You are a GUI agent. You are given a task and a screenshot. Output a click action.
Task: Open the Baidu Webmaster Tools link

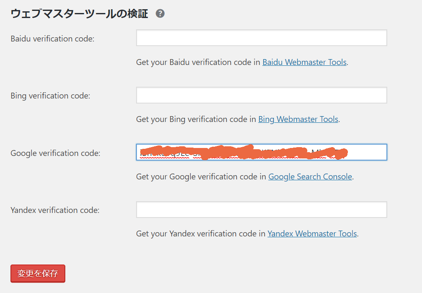point(304,62)
